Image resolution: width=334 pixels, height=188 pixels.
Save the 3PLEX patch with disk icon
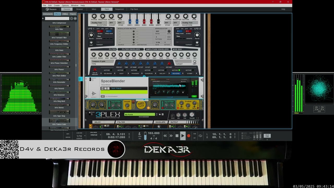163,114
